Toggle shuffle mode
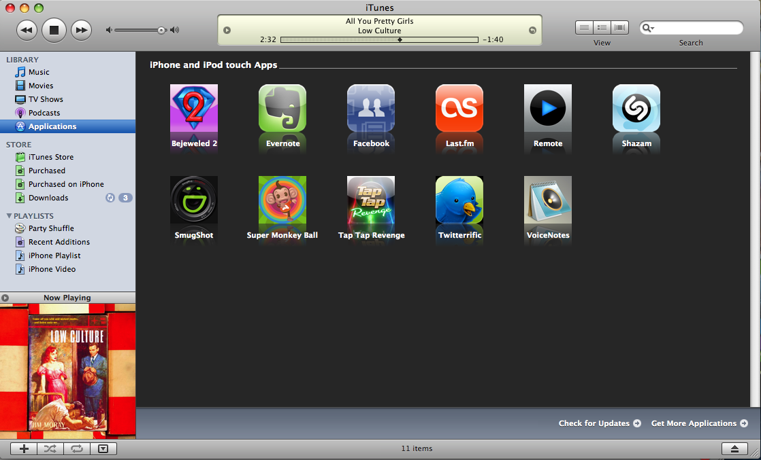The height and width of the screenshot is (460, 761). (x=50, y=449)
